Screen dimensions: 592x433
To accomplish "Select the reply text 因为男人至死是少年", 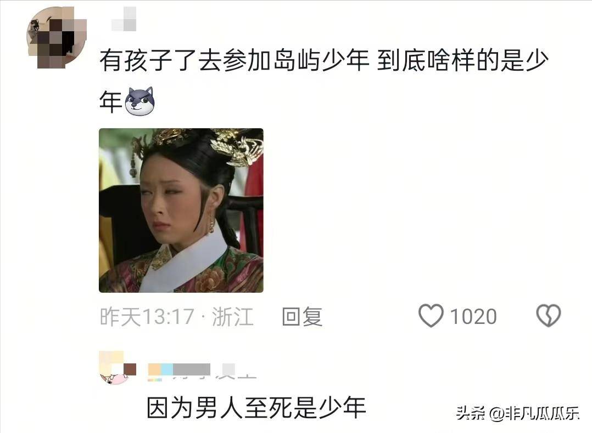I will coord(256,408).
